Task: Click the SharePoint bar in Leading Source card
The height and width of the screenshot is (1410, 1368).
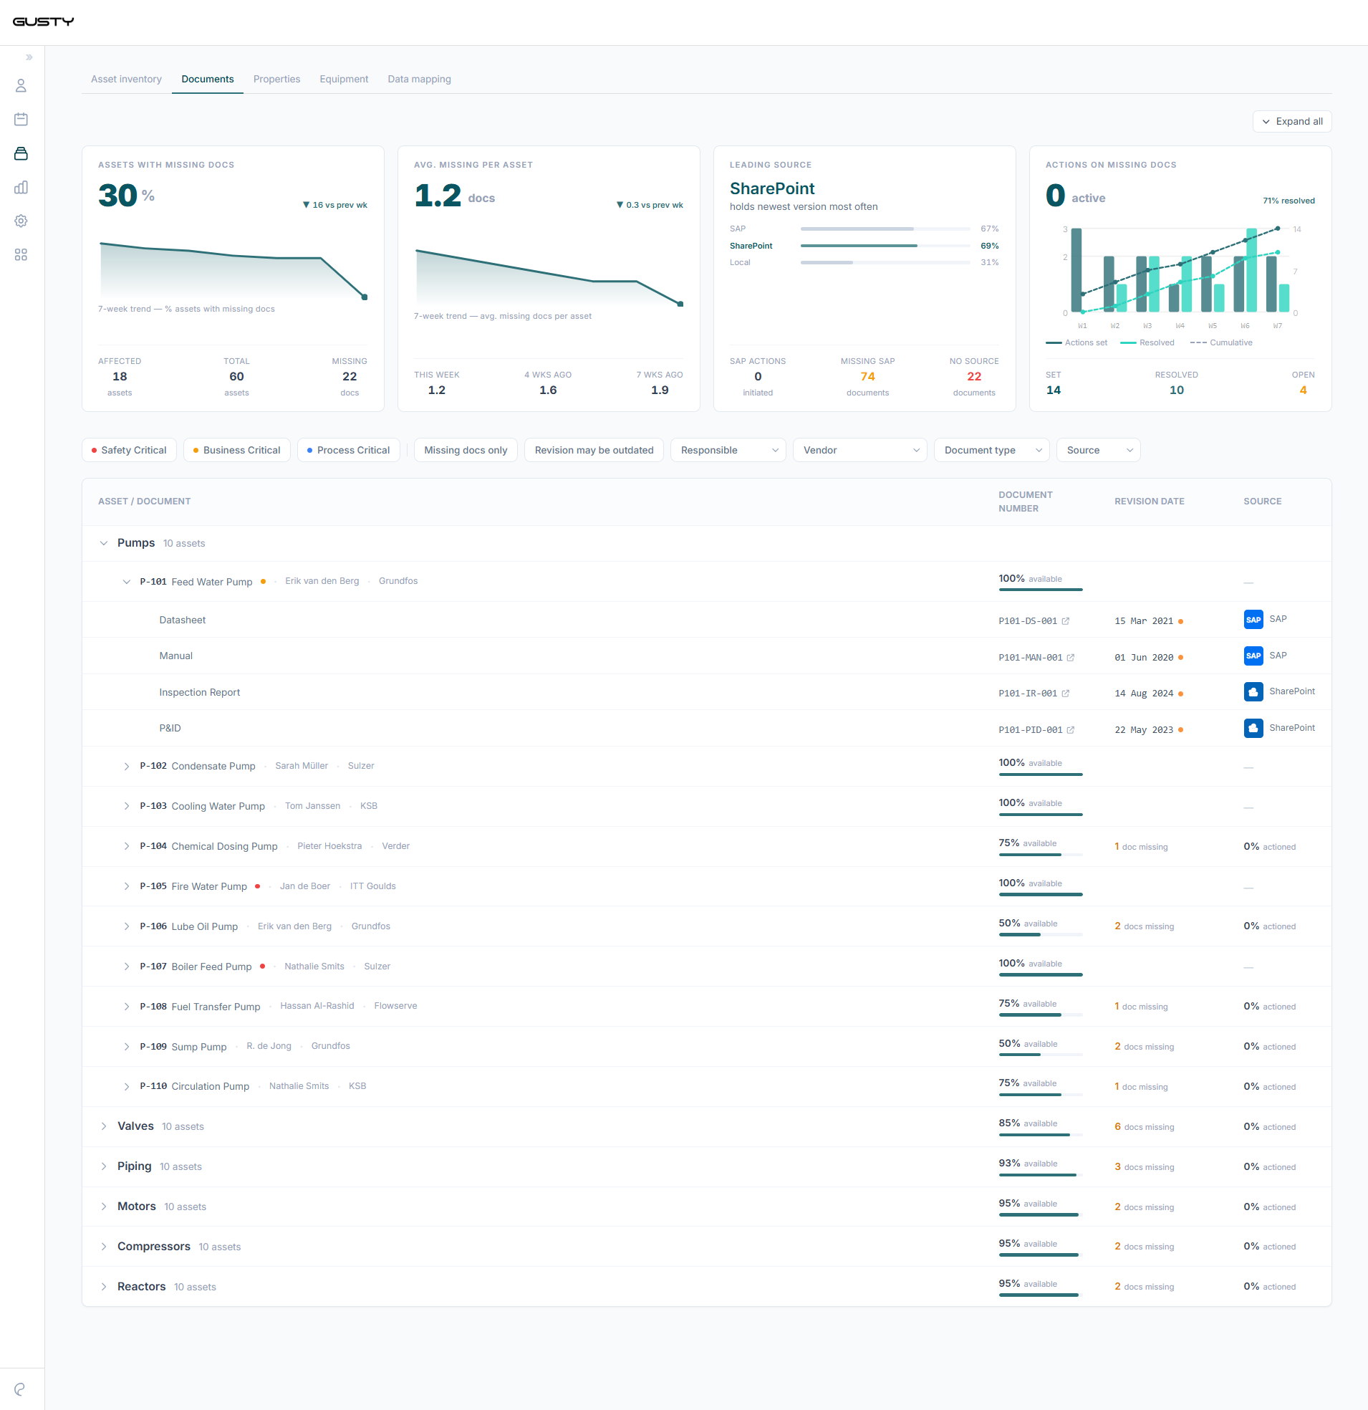Action: (885, 246)
